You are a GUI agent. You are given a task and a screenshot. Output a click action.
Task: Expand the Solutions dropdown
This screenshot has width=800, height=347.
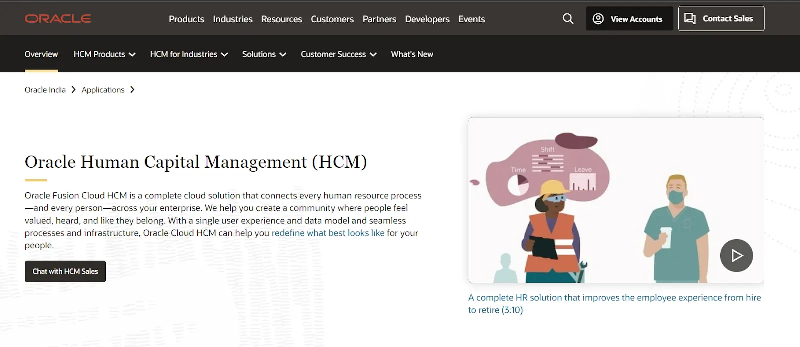click(264, 54)
